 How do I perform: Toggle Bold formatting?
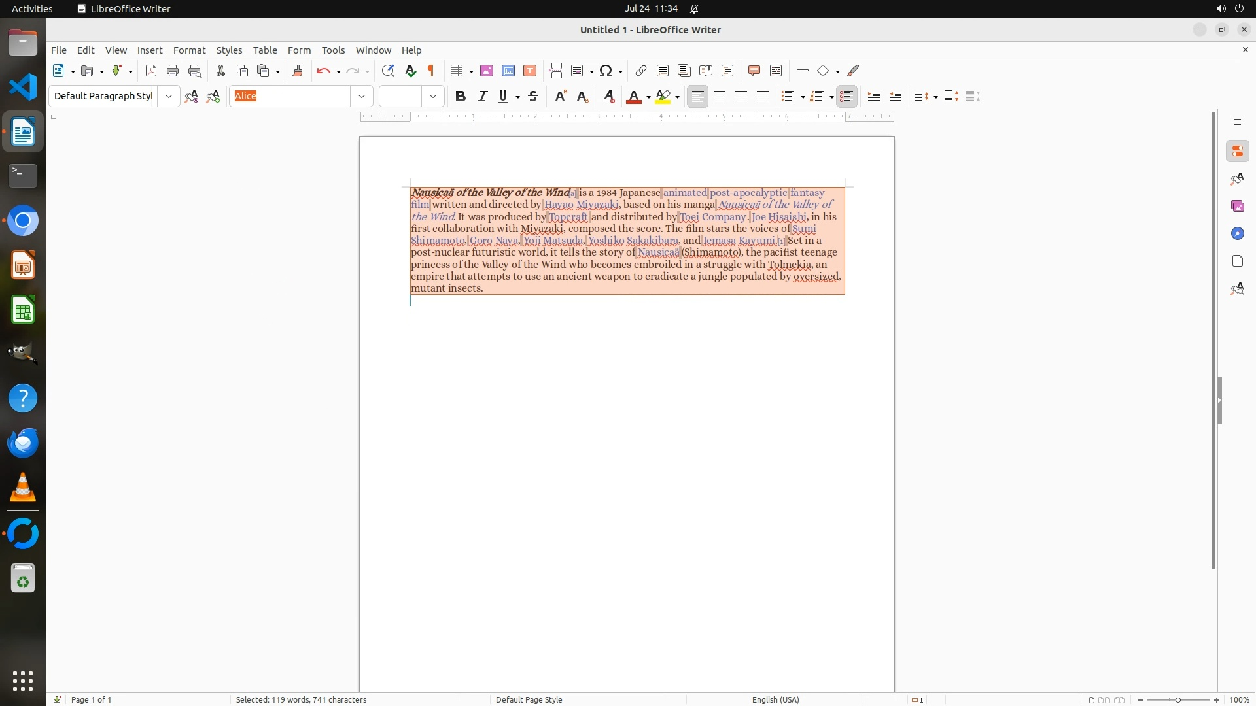[x=461, y=96]
